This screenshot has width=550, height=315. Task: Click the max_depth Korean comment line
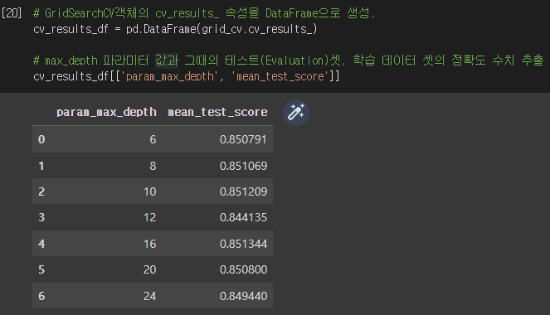point(289,61)
